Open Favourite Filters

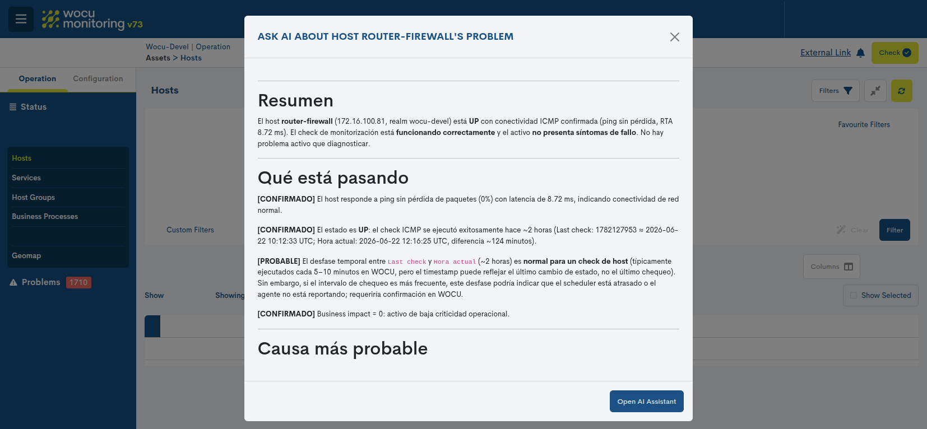click(864, 124)
